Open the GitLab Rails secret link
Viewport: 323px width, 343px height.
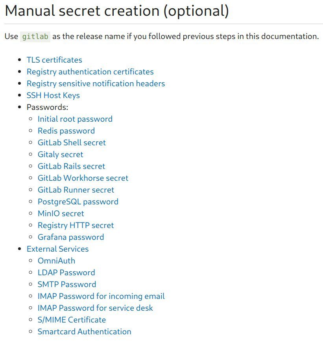coord(71,166)
